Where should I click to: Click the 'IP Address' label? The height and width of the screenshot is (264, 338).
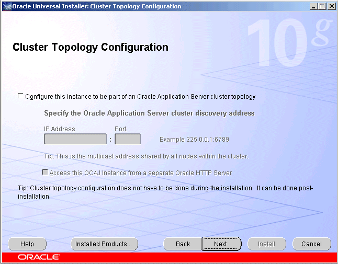60,129
